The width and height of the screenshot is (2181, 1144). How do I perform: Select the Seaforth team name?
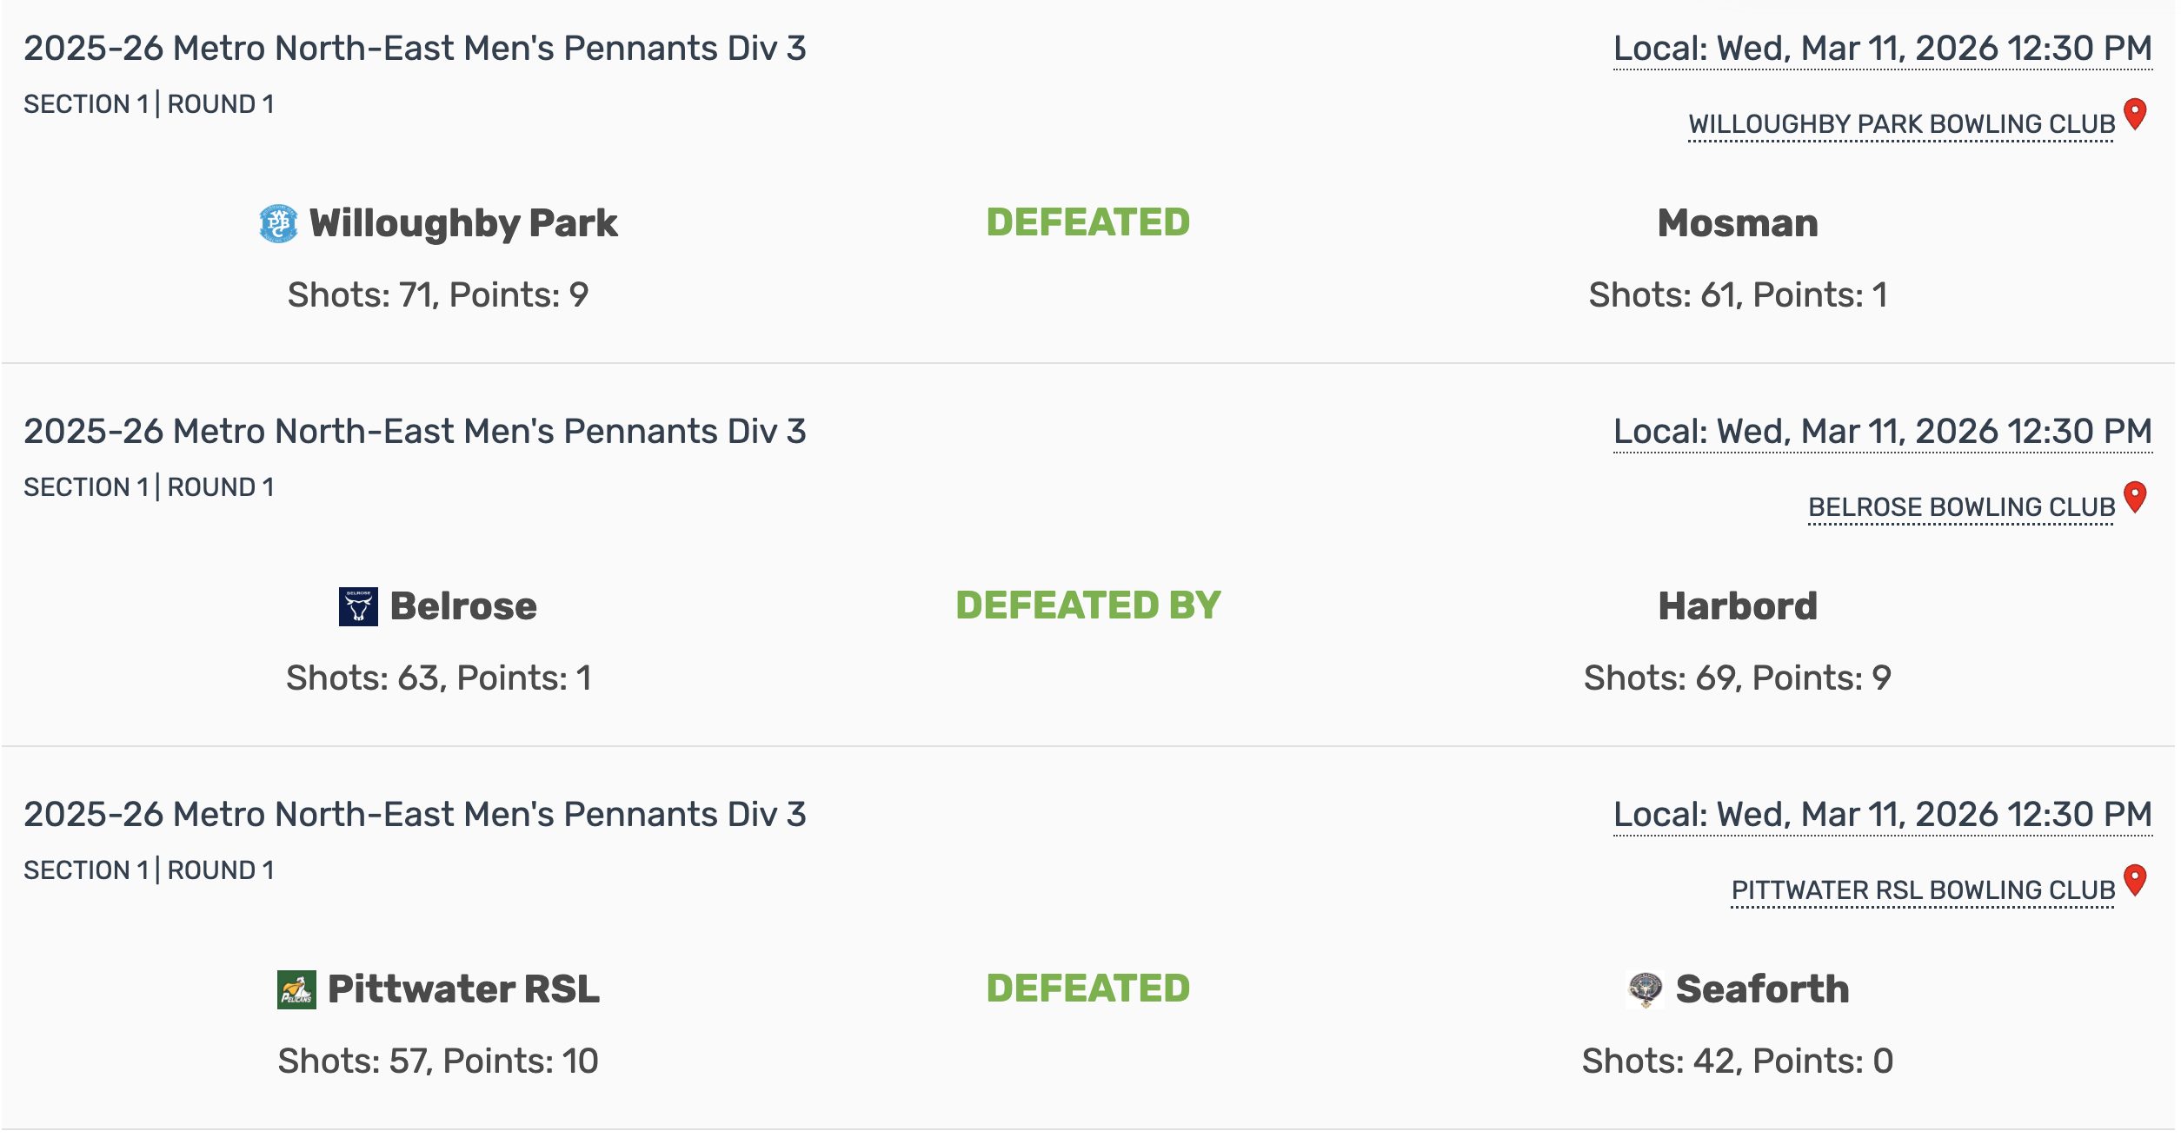pyautogui.click(x=1762, y=989)
